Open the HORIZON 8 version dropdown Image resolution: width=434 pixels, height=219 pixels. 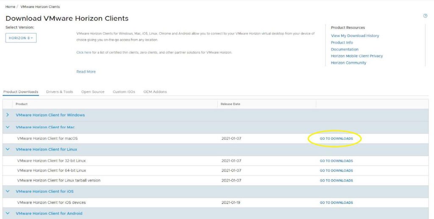[21, 38]
